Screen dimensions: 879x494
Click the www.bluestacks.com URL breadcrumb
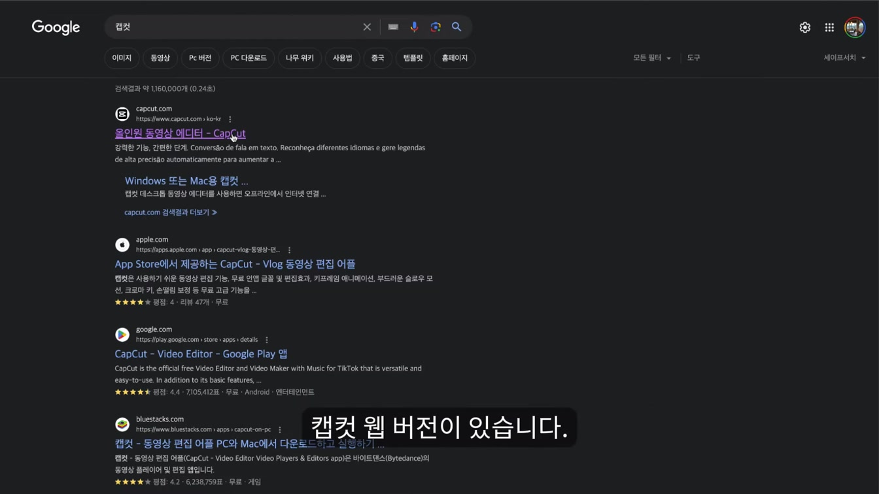(203, 429)
